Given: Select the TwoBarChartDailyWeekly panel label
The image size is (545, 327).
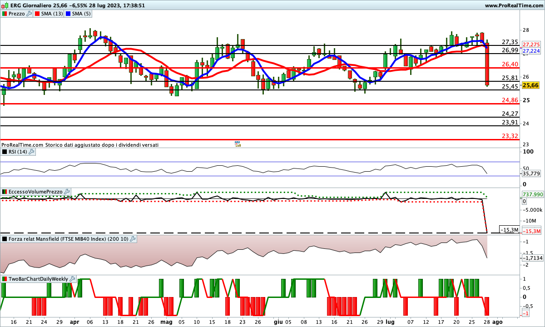Looking at the screenshot, I should [39, 278].
